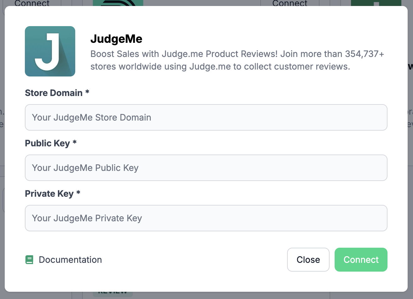Viewport: 413px width, 299px height.
Task: Click the green Documentation book icon
Action: click(x=29, y=260)
